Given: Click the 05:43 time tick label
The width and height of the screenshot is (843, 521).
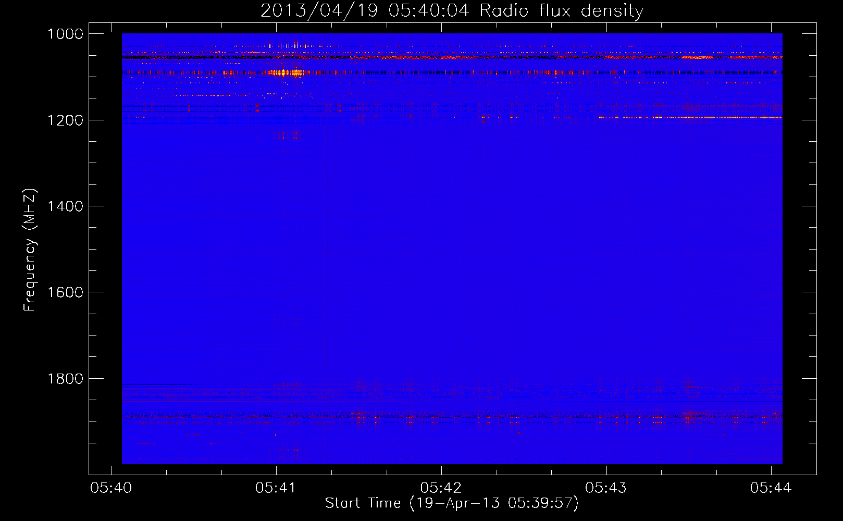Looking at the screenshot, I should click(x=606, y=488).
